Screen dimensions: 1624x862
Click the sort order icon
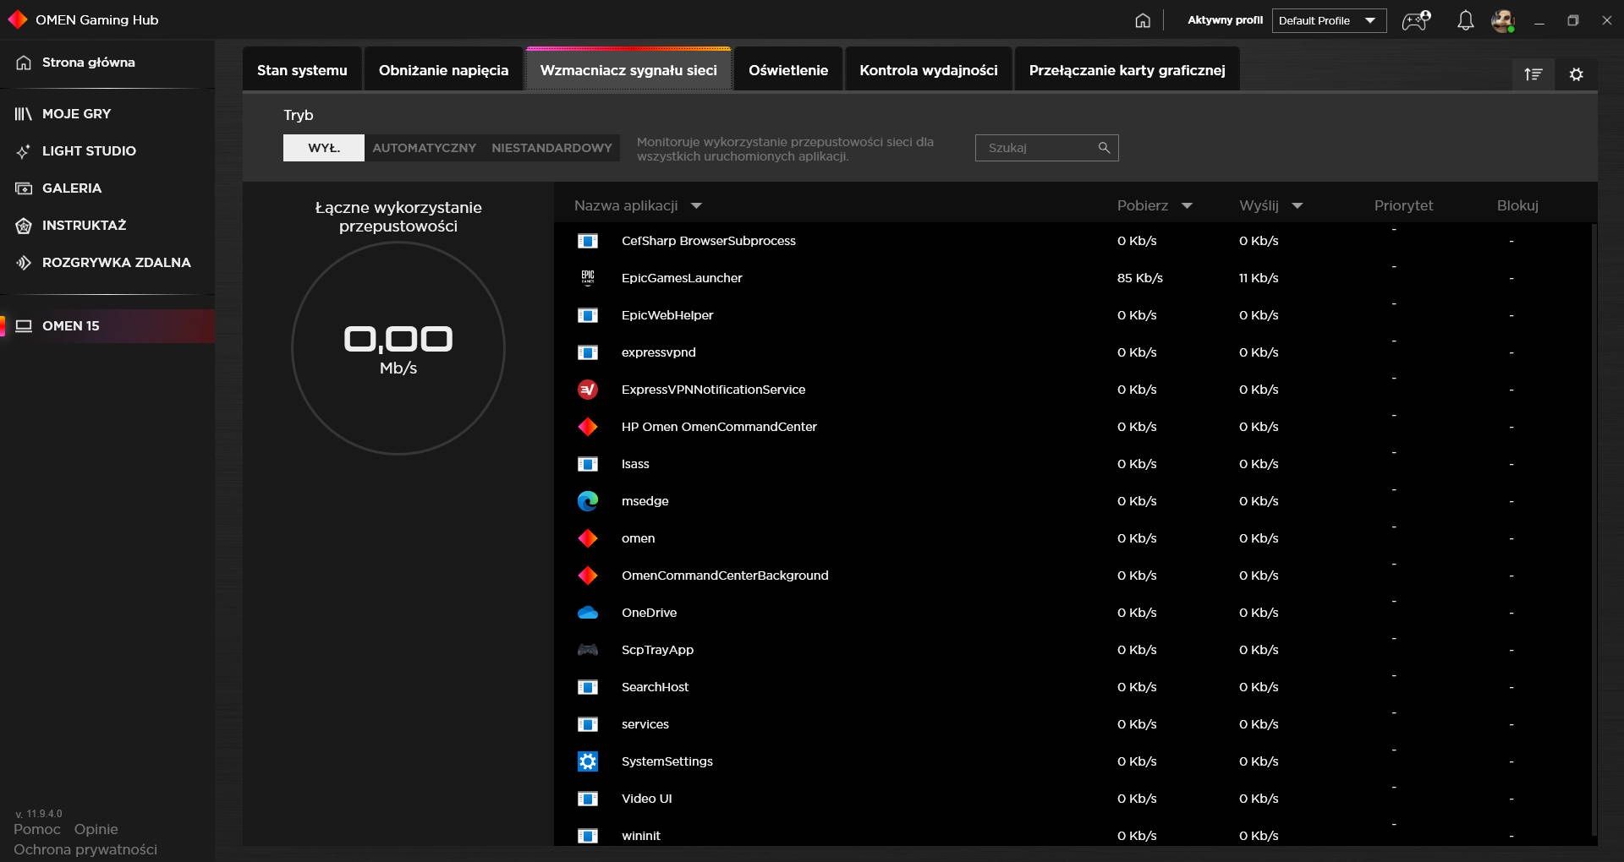tap(1533, 74)
